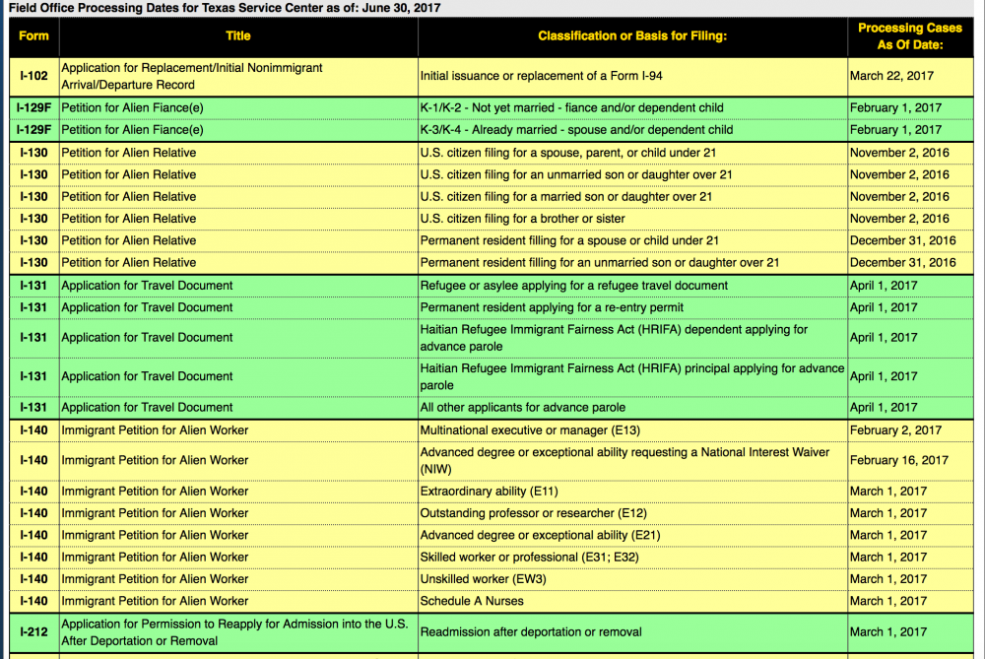Click "K-1/K-2 - Not yet married" classification
The width and height of the screenshot is (985, 659).
(x=571, y=108)
